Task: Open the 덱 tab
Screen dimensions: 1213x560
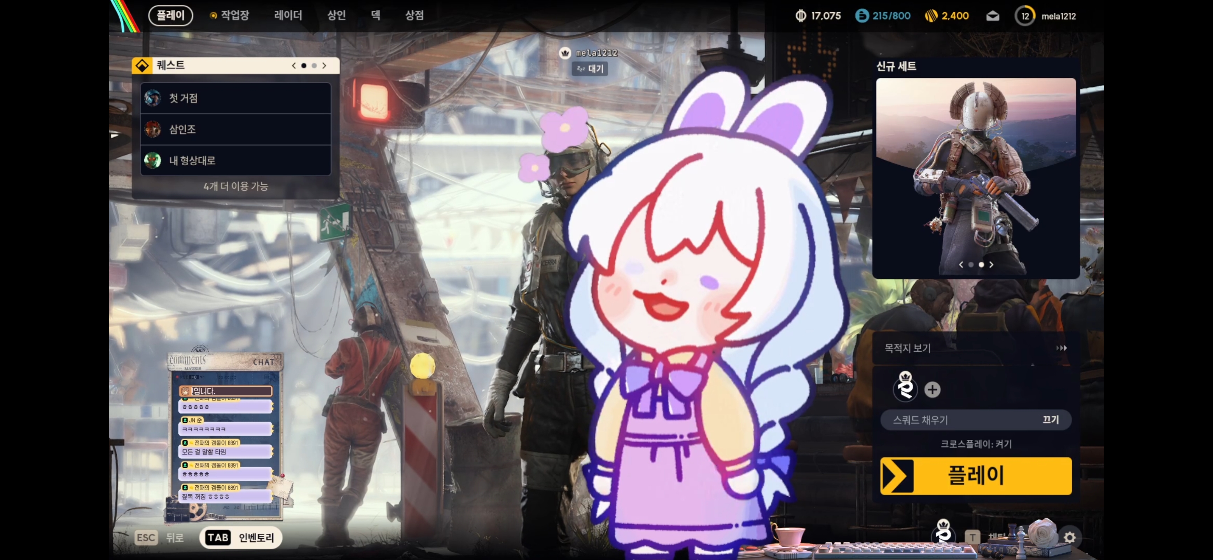Action: click(x=375, y=16)
